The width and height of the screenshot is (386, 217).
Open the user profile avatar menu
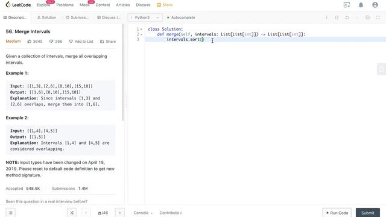click(x=375, y=5)
